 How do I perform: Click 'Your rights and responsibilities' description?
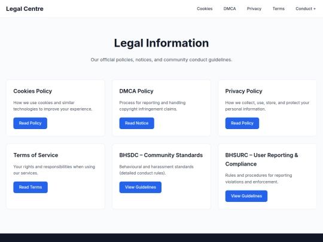(54, 170)
